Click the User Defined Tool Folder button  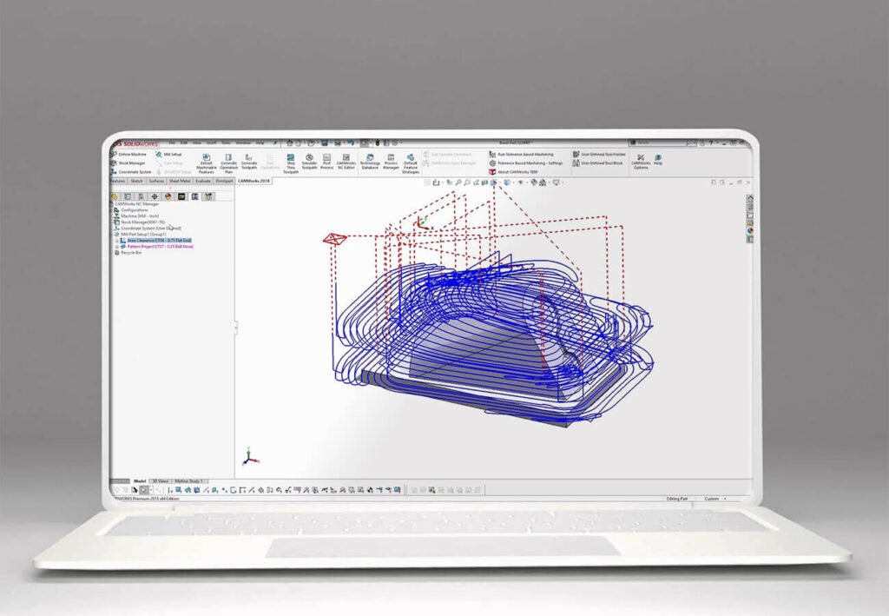pos(605,155)
